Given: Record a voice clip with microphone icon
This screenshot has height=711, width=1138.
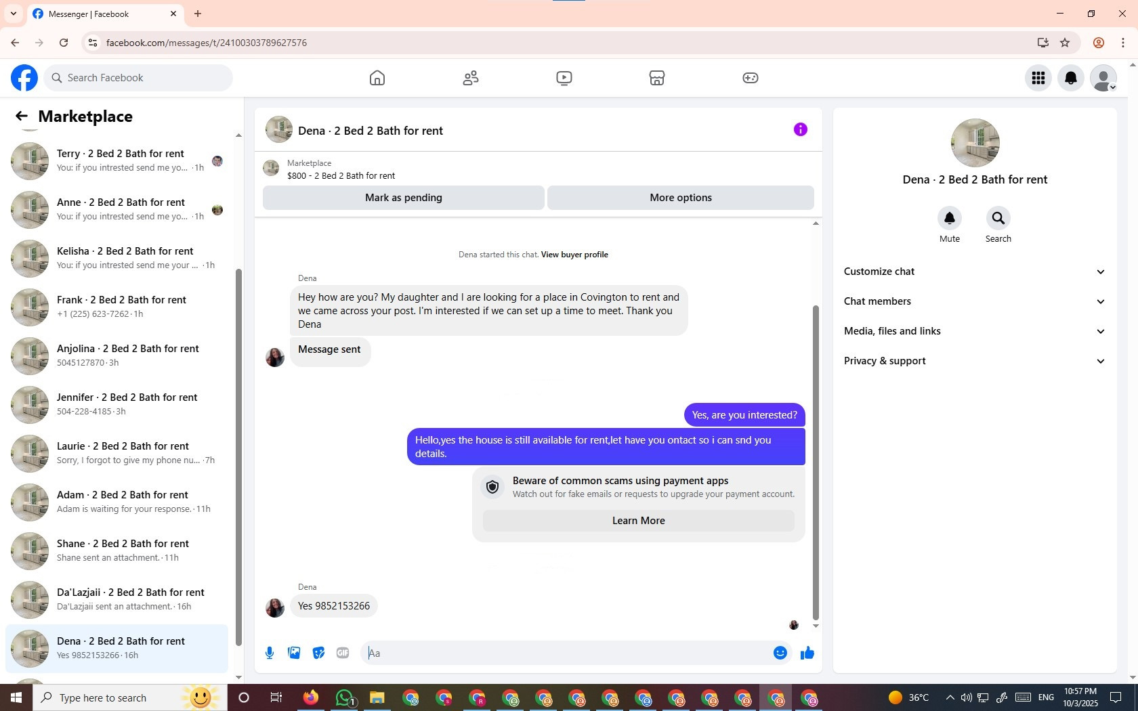Looking at the screenshot, I should [x=270, y=653].
